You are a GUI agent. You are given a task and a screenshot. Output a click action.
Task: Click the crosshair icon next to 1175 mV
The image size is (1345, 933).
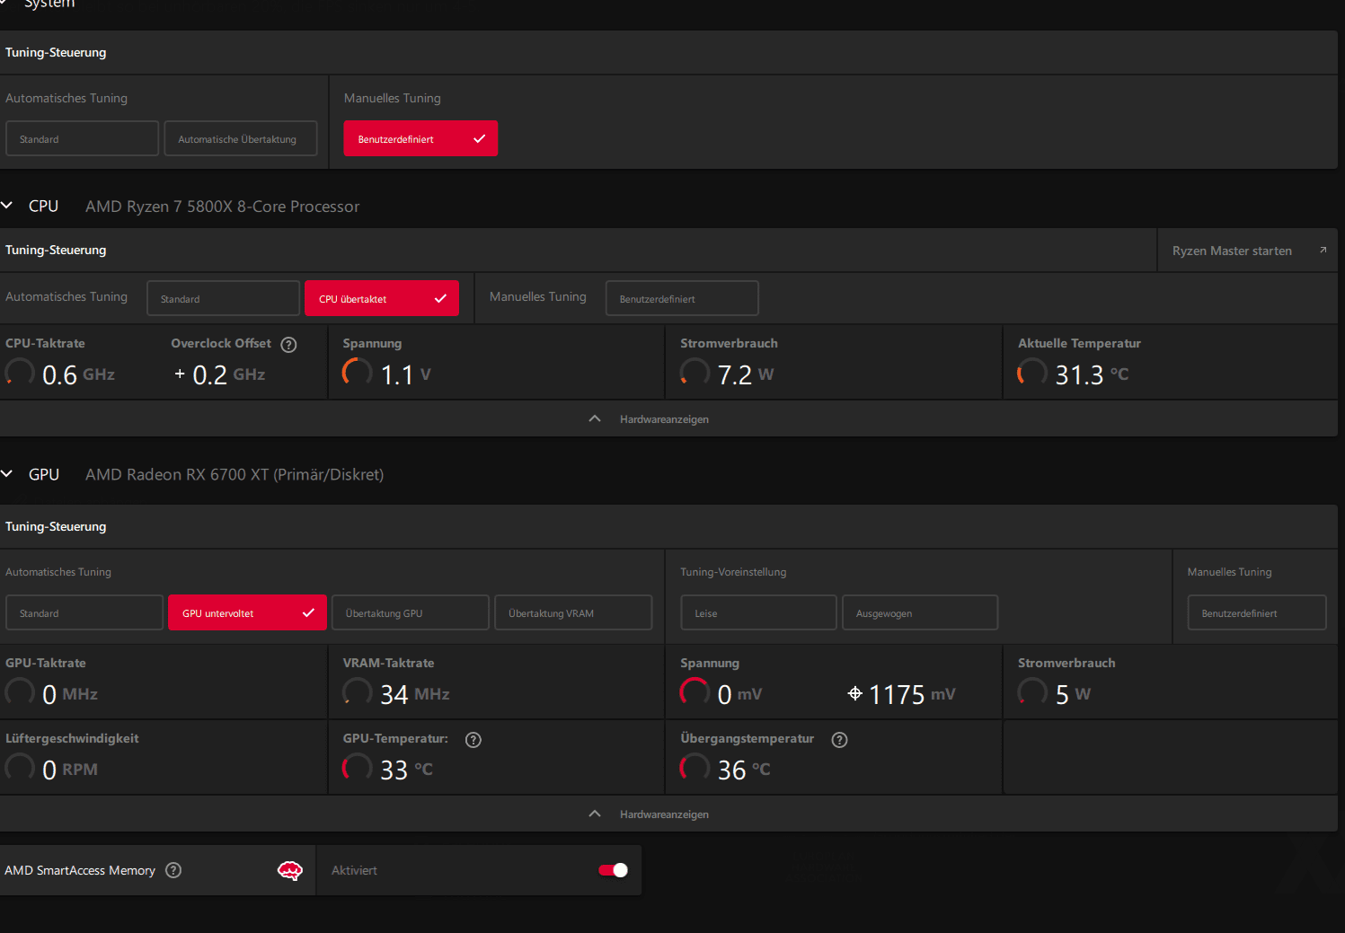coord(855,693)
